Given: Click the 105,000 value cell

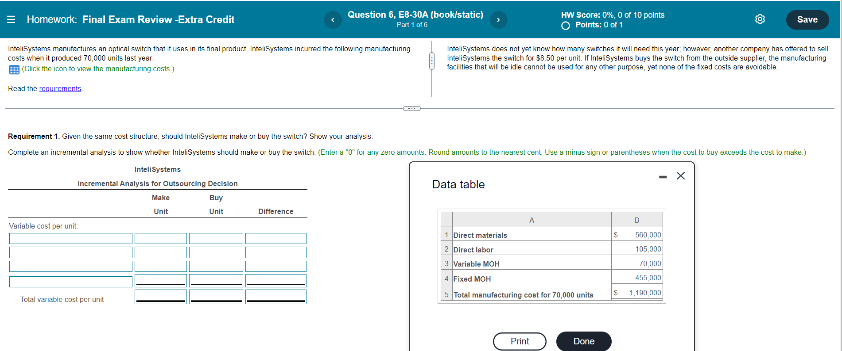Looking at the screenshot, I should [637, 249].
